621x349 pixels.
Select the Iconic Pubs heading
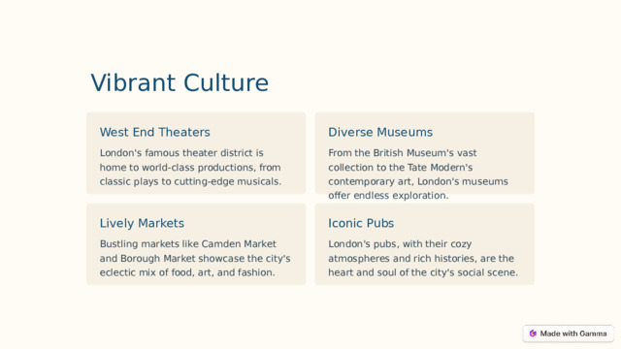click(361, 223)
